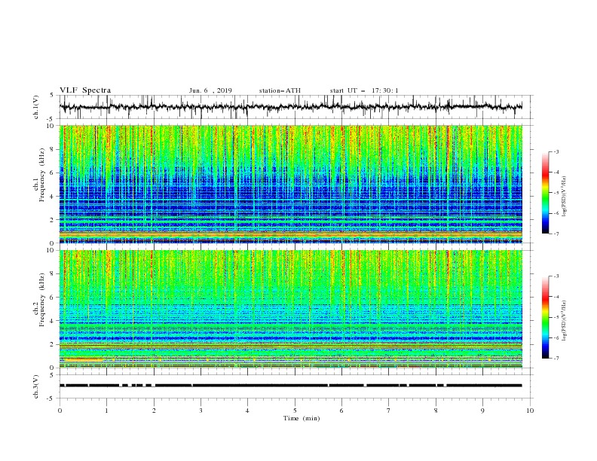Click the "5" tick on the time axis
597x461 pixels.
tap(295, 411)
